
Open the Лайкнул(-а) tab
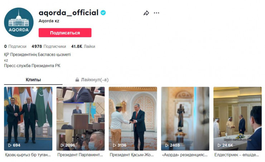(x=95, y=80)
